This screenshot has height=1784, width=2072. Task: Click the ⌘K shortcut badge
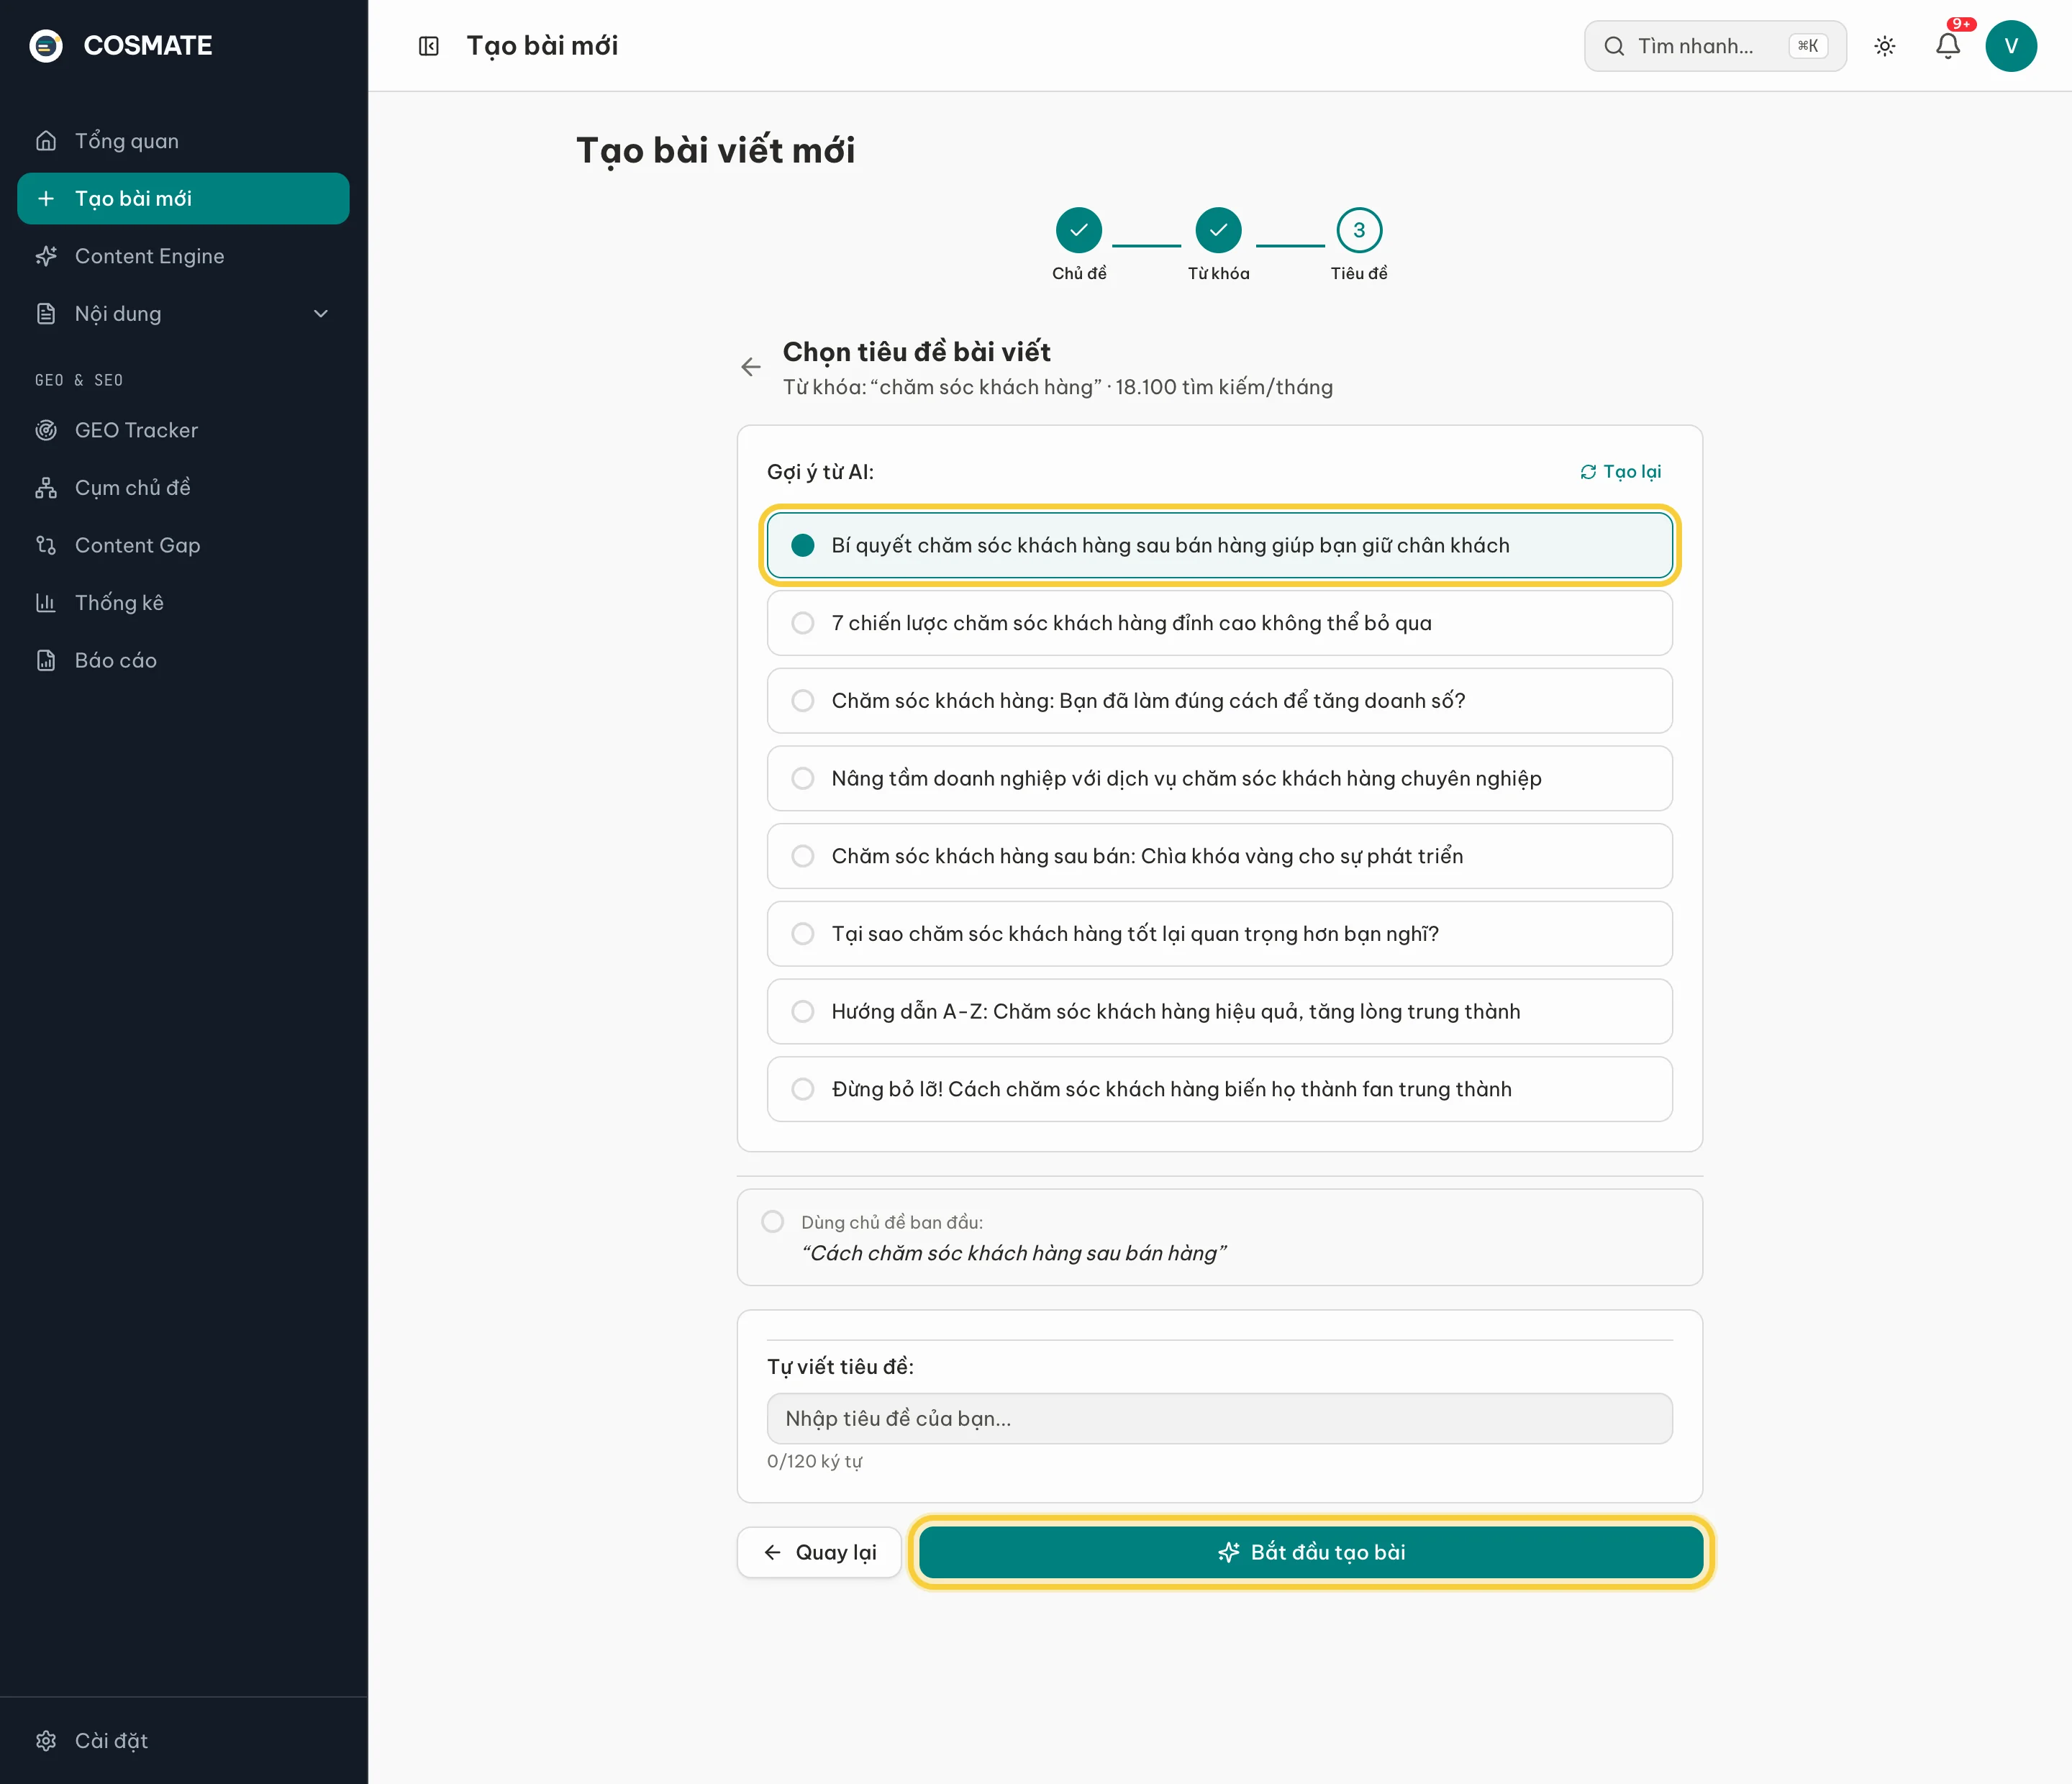1808,46
